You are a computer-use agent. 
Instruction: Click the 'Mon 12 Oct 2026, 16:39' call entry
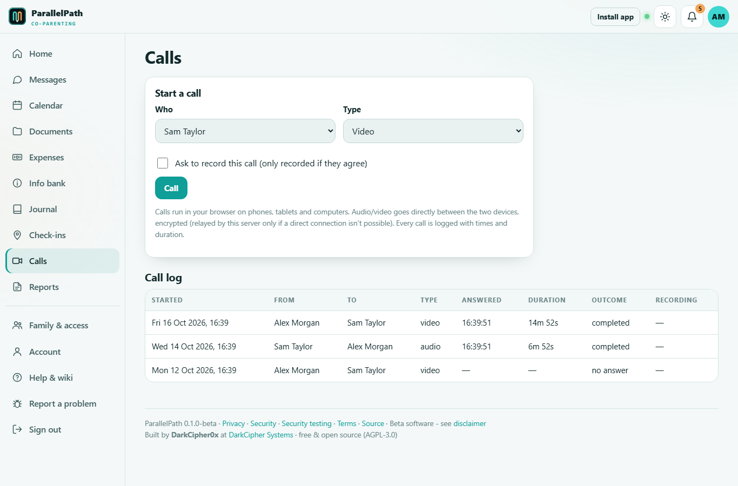coord(432,370)
